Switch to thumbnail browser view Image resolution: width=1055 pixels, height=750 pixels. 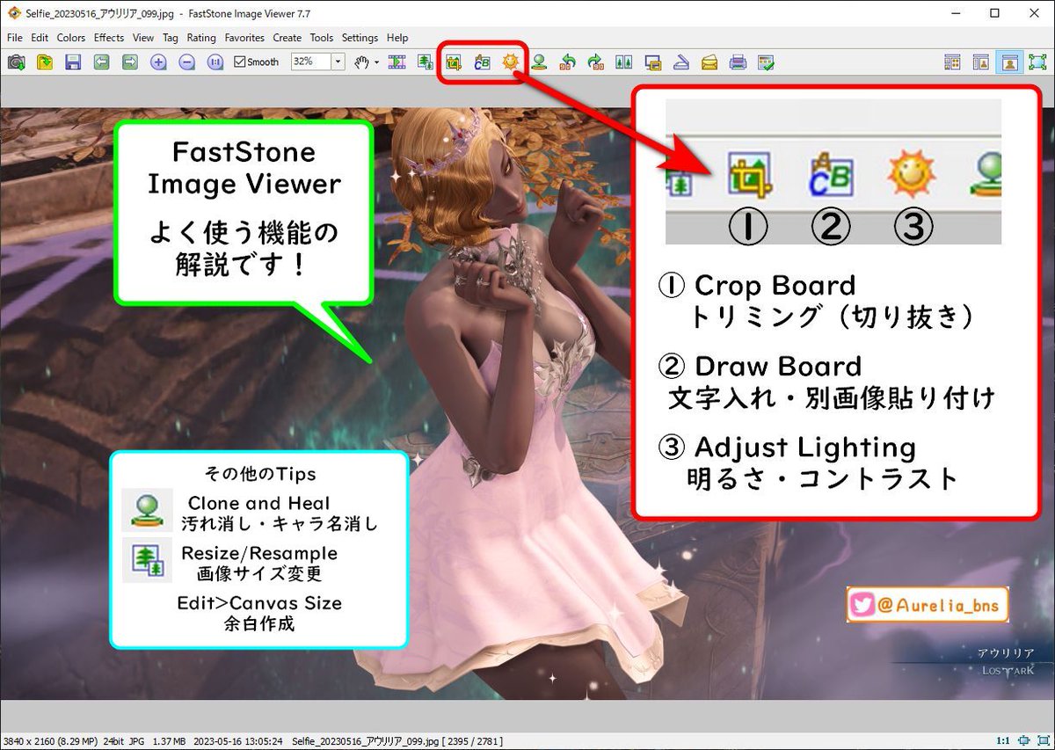952,62
